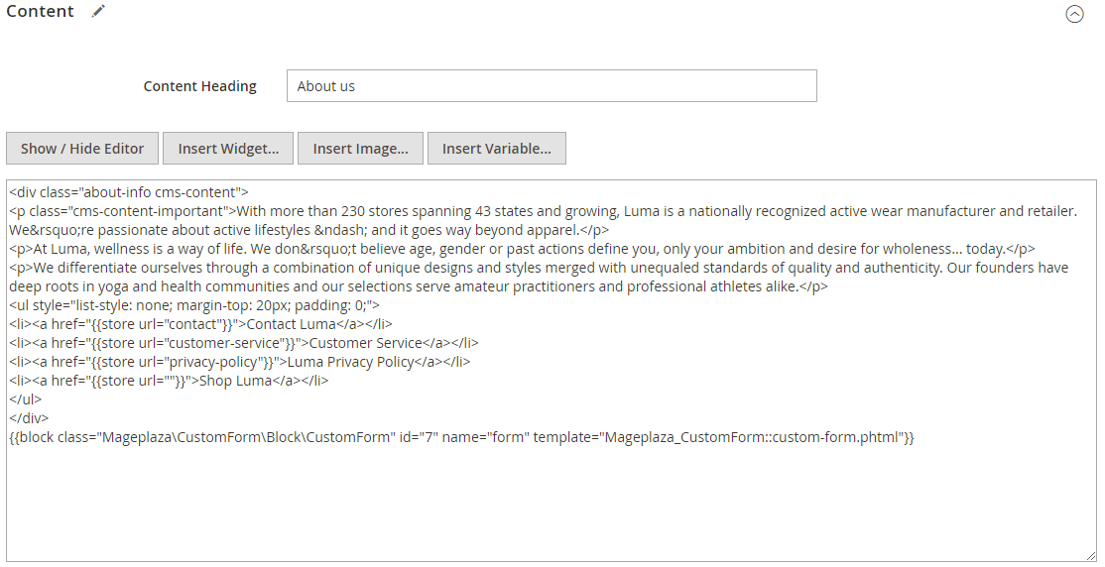This screenshot has width=1105, height=567.
Task: Click the Content Heading label
Action: pyautogui.click(x=200, y=86)
